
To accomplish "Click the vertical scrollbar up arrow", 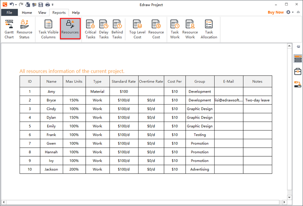I will coord(289,46).
